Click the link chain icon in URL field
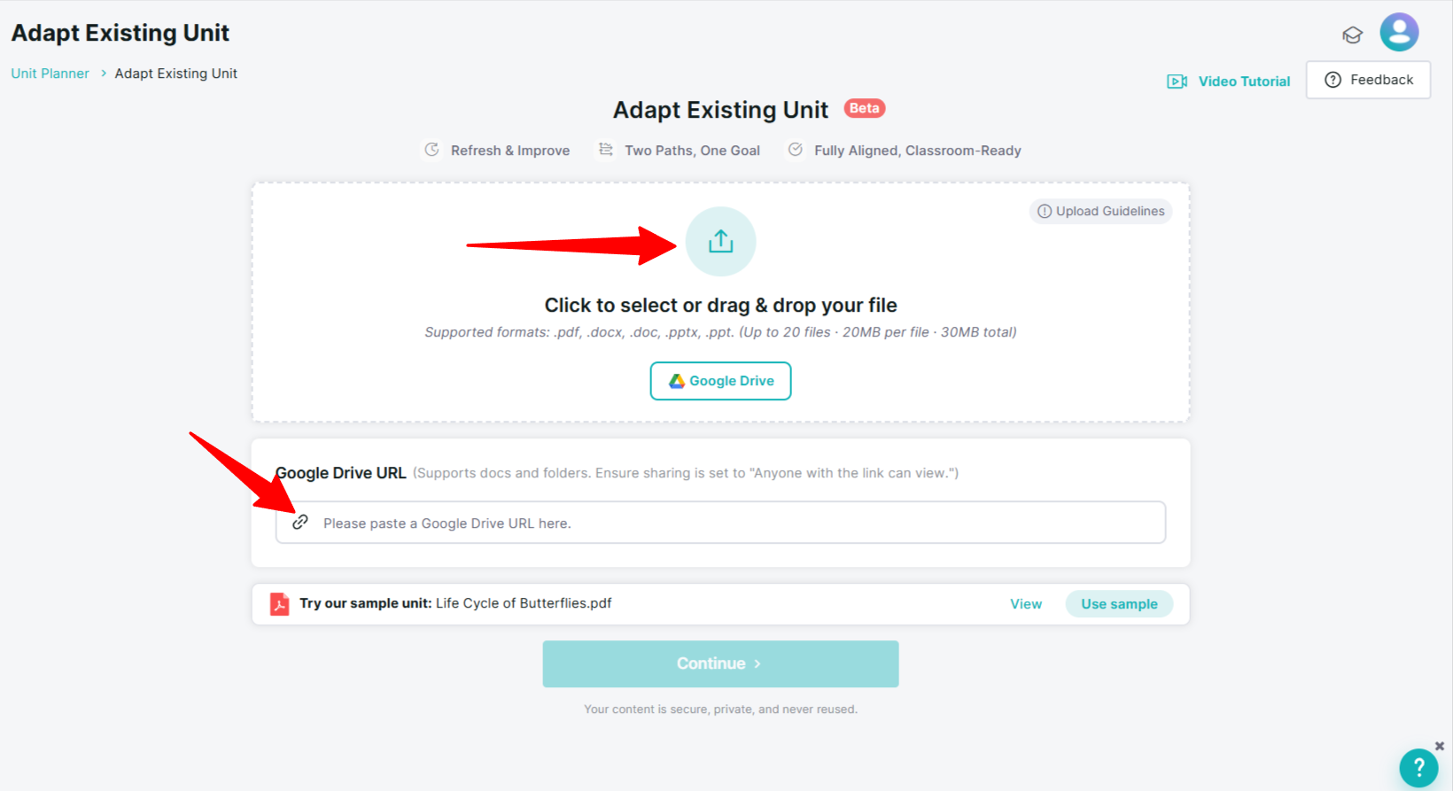The image size is (1453, 791). coord(300,522)
